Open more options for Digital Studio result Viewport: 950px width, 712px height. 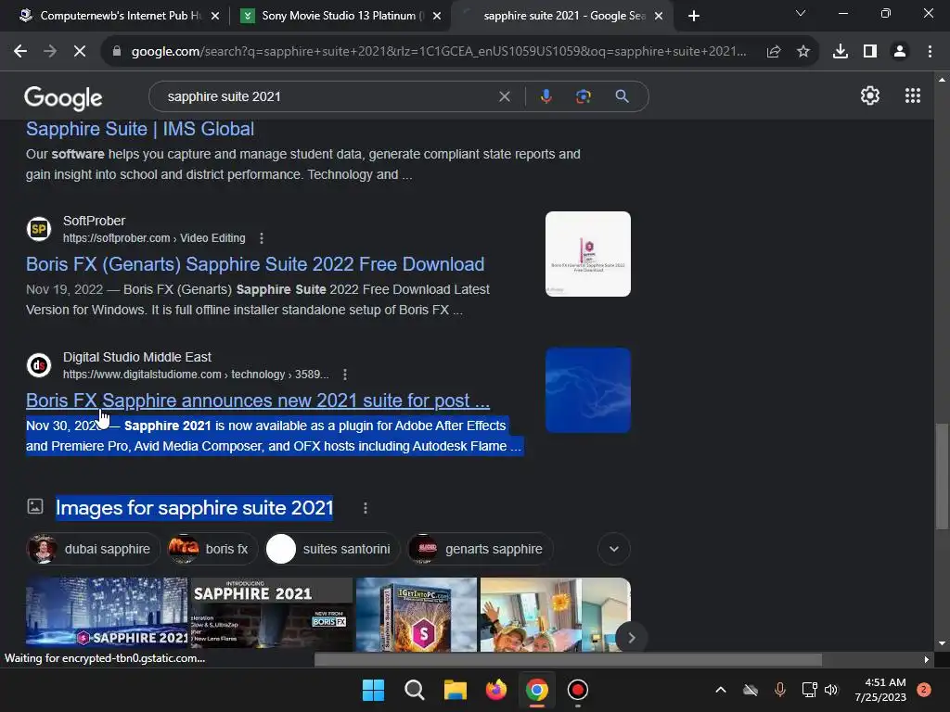pyautogui.click(x=345, y=375)
